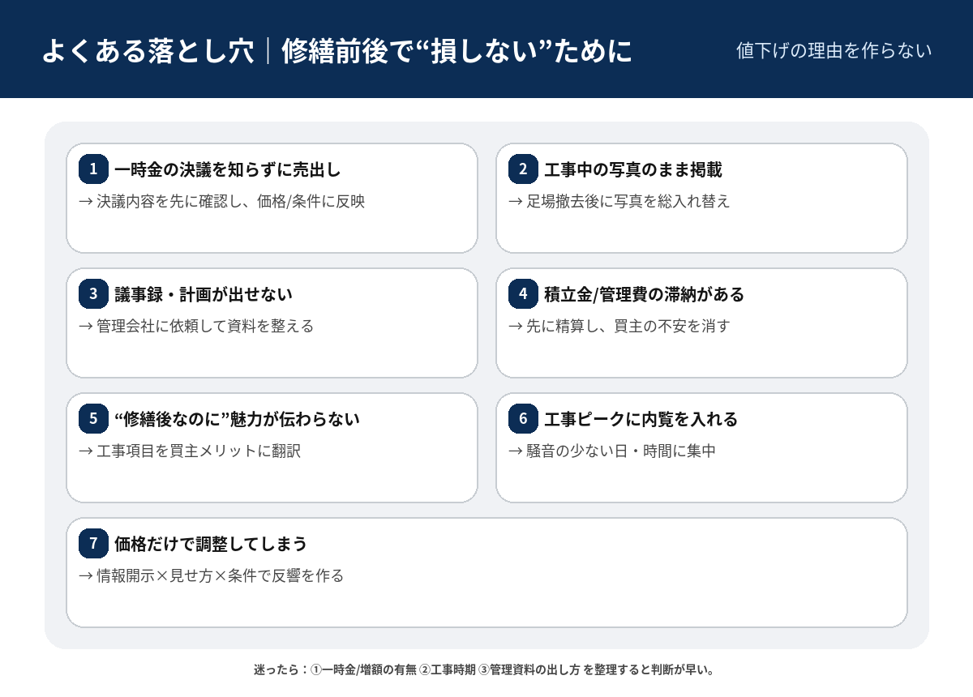
Task: Click the footer note starting with 迷ったら
Action: click(483, 670)
